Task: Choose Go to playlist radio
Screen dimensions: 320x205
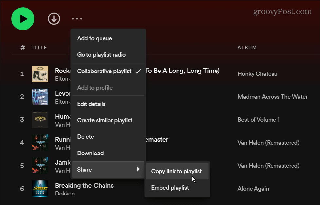Action: pyautogui.click(x=101, y=55)
